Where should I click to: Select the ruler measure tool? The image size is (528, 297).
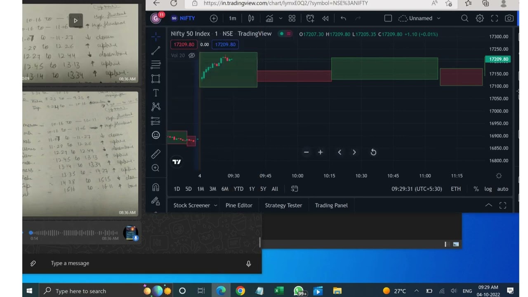coord(156,154)
